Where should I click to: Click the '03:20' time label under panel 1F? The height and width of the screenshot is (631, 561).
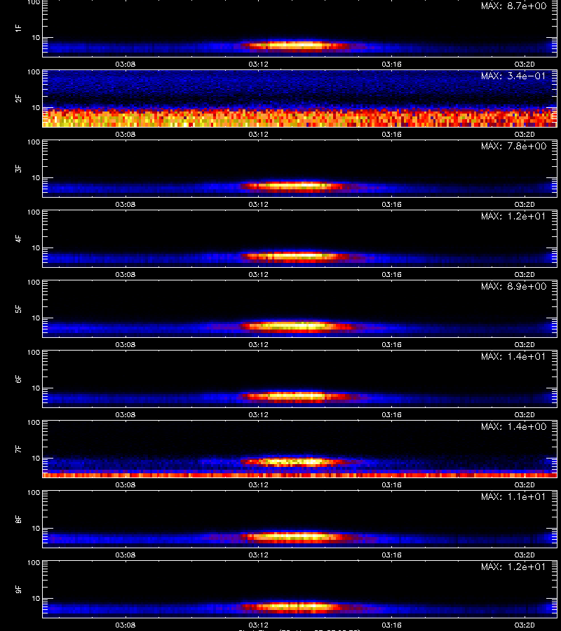(525, 64)
